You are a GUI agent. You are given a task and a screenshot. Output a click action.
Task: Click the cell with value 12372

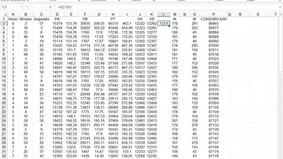(140, 37)
